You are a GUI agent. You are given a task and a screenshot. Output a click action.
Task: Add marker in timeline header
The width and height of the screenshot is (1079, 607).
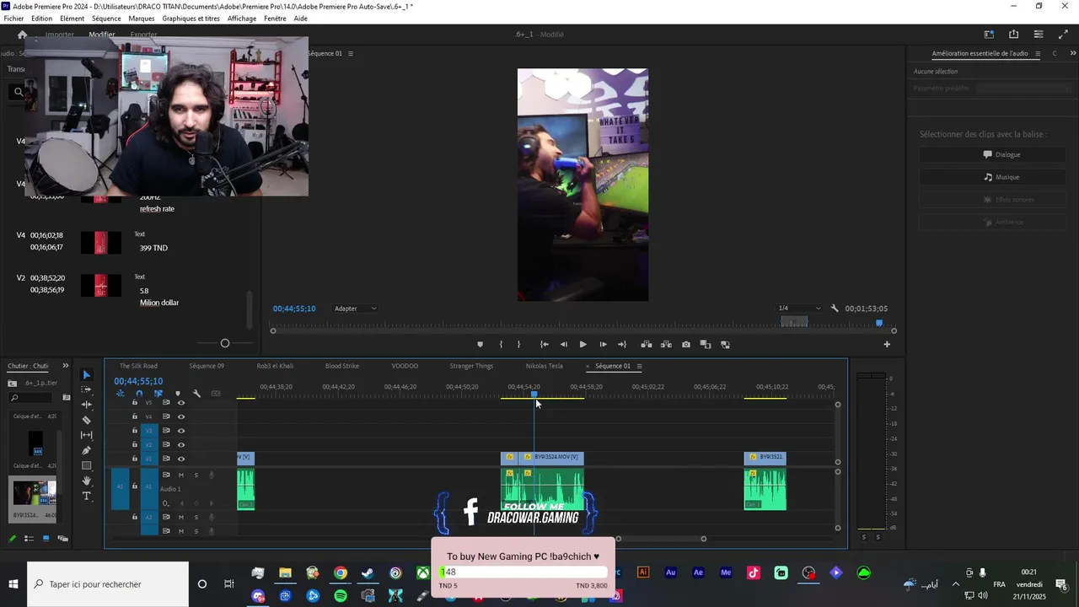[177, 394]
